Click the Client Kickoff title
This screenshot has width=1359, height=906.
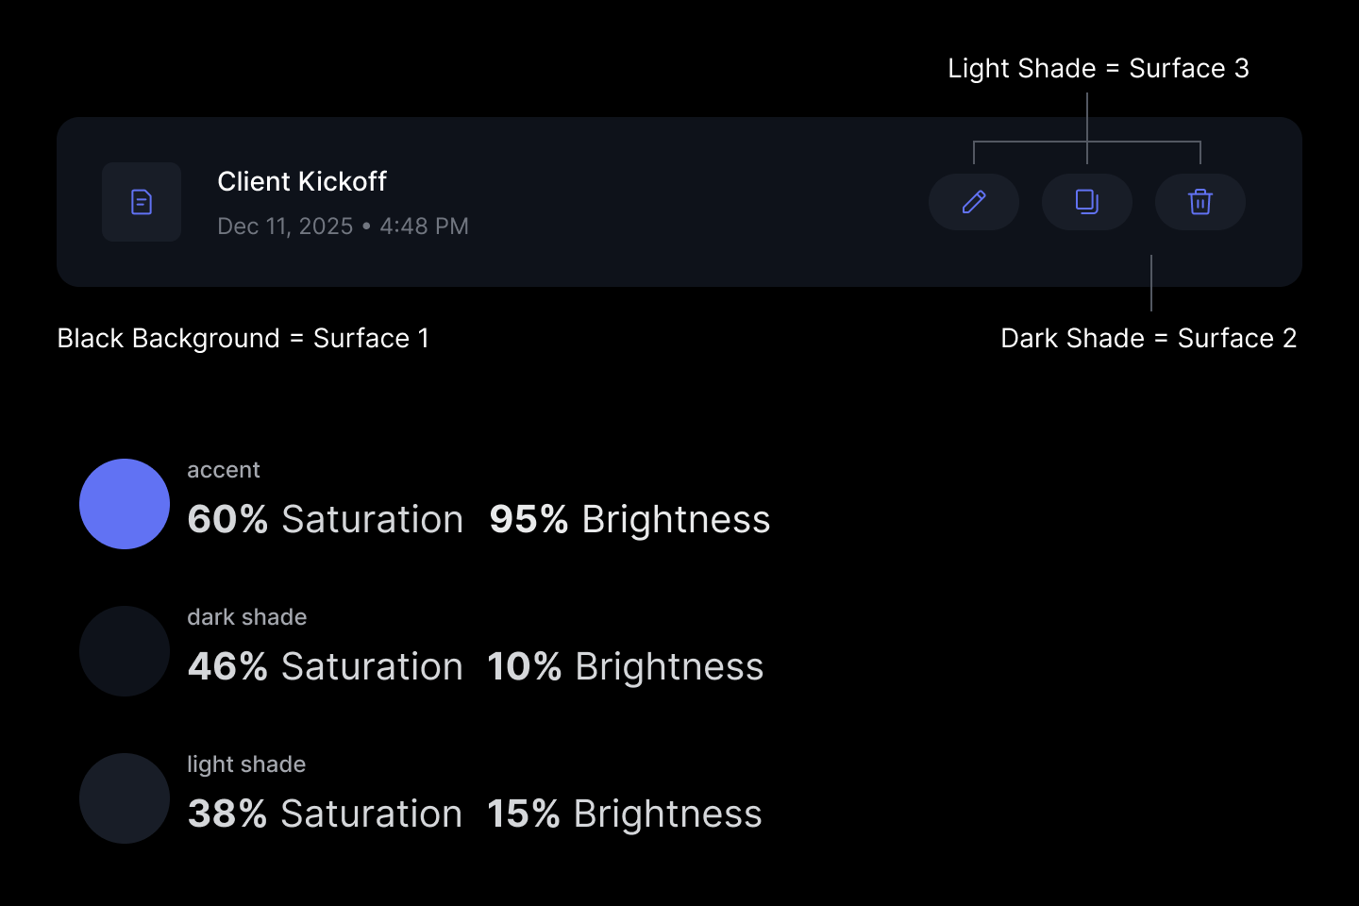(302, 181)
